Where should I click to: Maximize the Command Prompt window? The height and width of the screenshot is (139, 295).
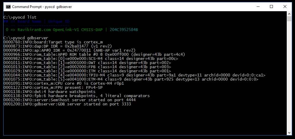[x=271, y=6]
